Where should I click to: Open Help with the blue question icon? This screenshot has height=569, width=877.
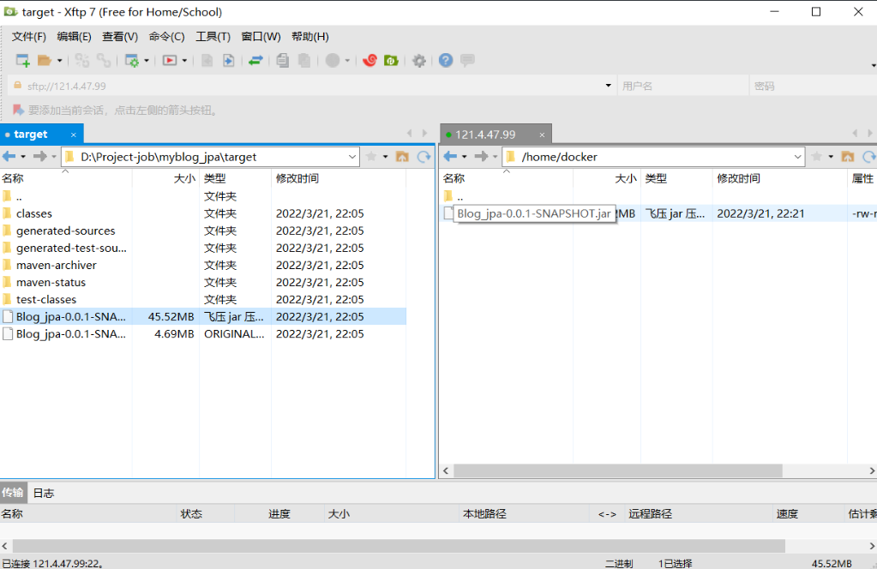[446, 60]
